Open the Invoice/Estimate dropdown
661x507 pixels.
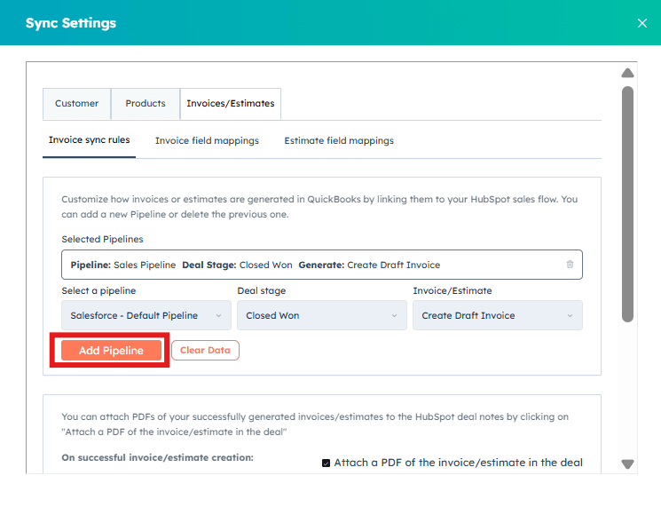tap(498, 315)
